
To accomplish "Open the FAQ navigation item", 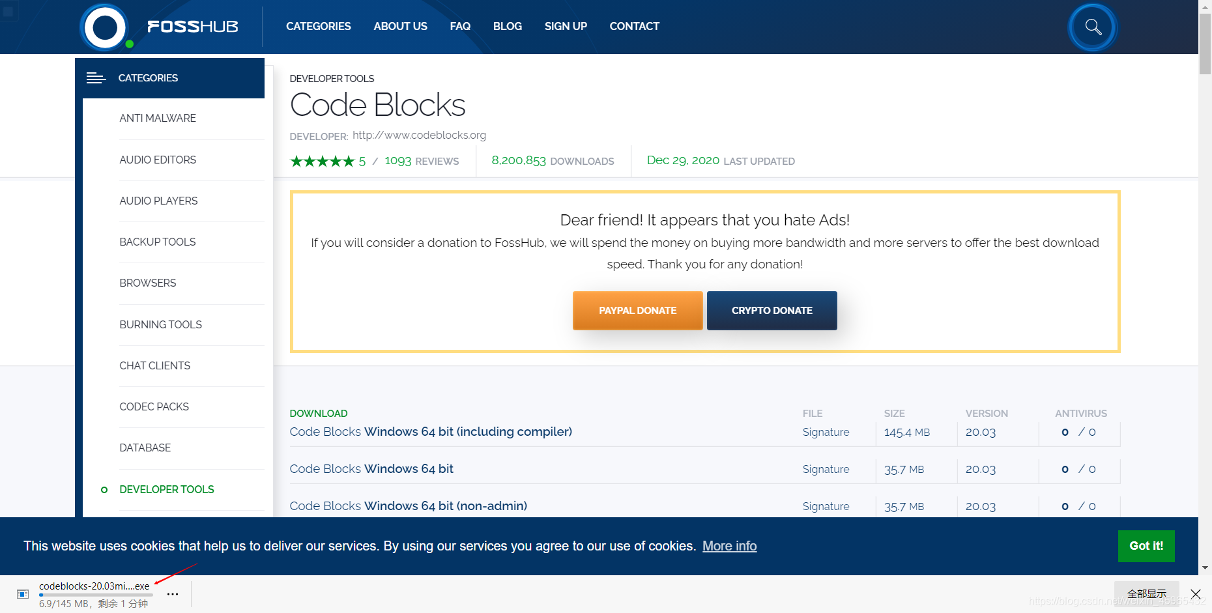I will pos(460,26).
